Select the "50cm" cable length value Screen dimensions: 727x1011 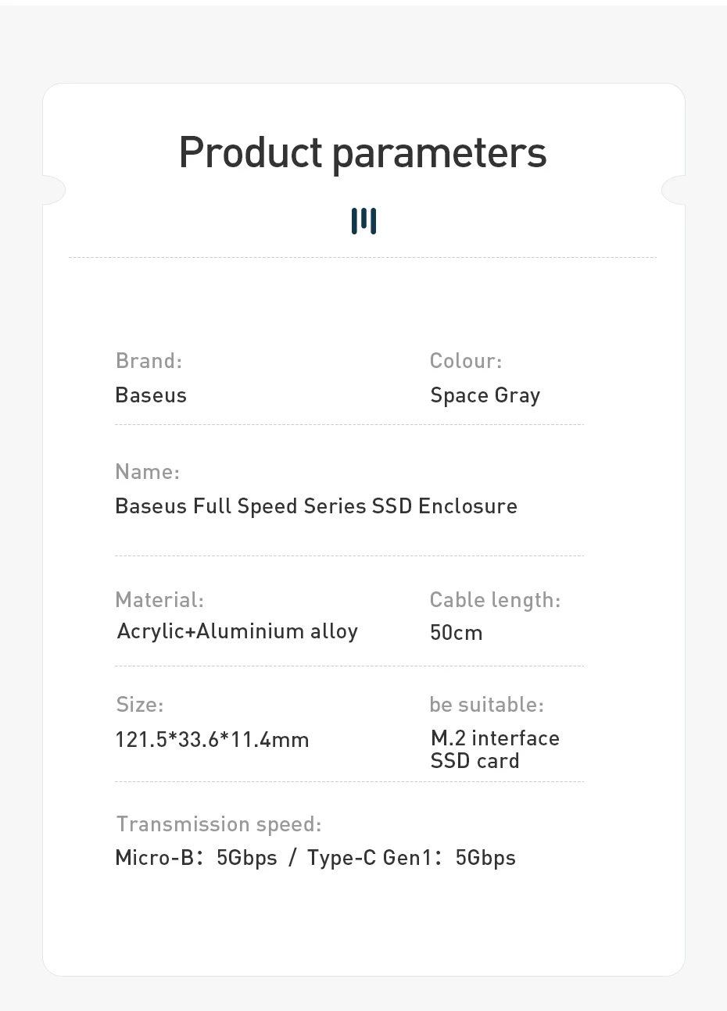coord(456,633)
